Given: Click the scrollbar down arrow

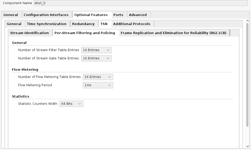Looking at the screenshot, I should click(247, 146).
